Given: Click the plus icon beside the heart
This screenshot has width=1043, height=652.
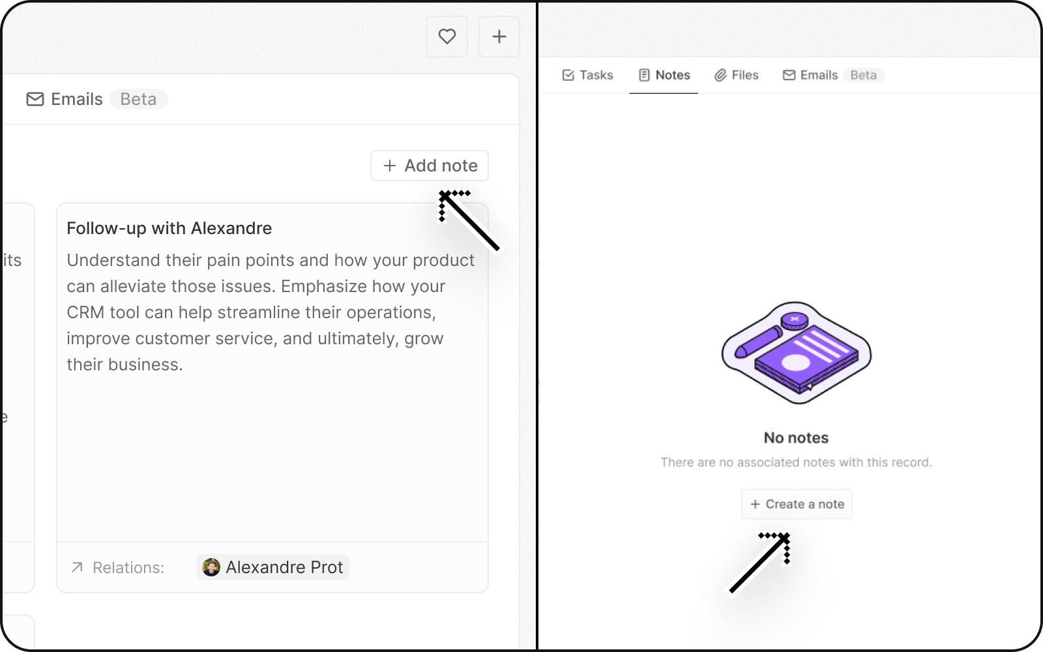Looking at the screenshot, I should (x=499, y=37).
